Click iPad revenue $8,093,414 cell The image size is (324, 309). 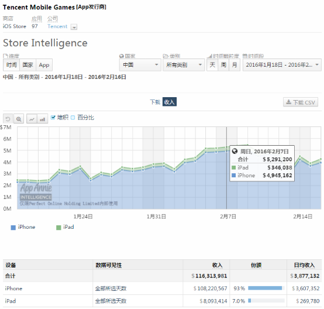(213, 301)
